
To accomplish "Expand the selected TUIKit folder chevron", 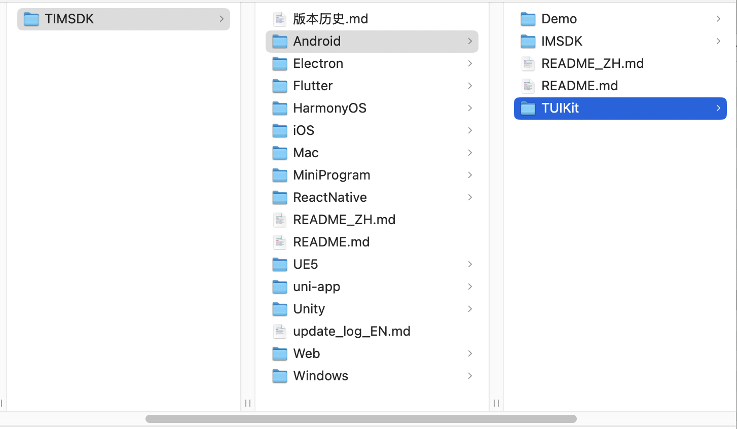I will point(718,108).
